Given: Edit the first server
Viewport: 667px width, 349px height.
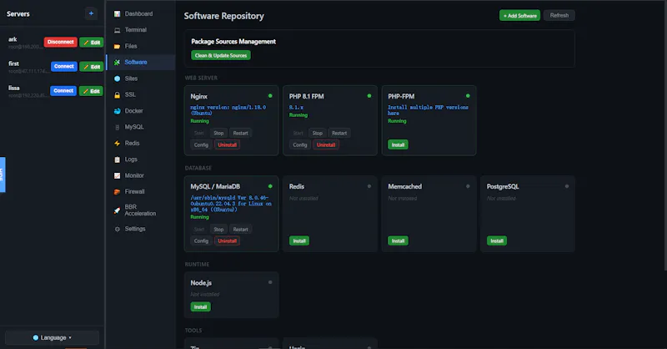Looking at the screenshot, I should pos(92,67).
